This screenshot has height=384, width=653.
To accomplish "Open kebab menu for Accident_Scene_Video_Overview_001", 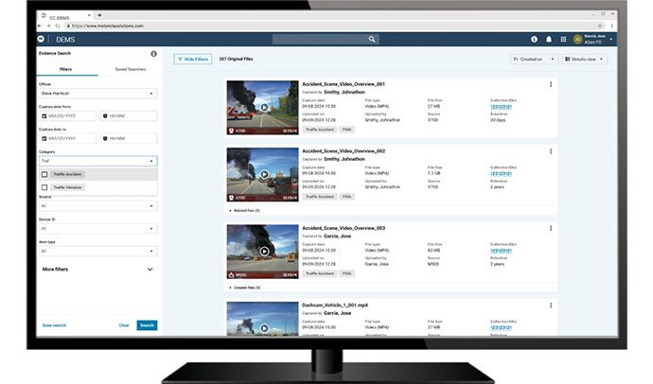I will (x=551, y=84).
